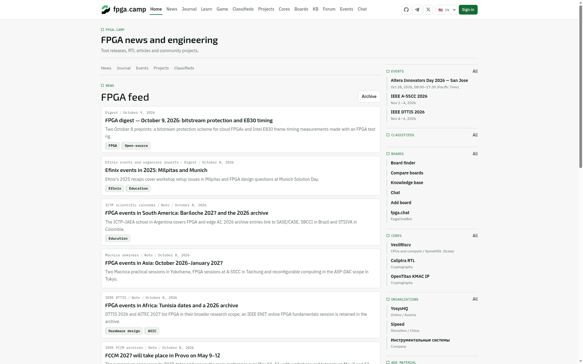The height and width of the screenshot is (364, 583).
Task: Show All in Cores sidebar section
Action: [x=475, y=236]
